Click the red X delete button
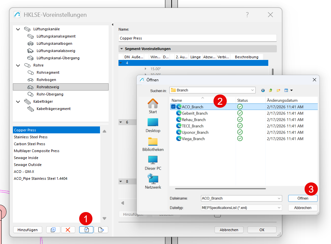The image size is (331, 244). (68, 230)
